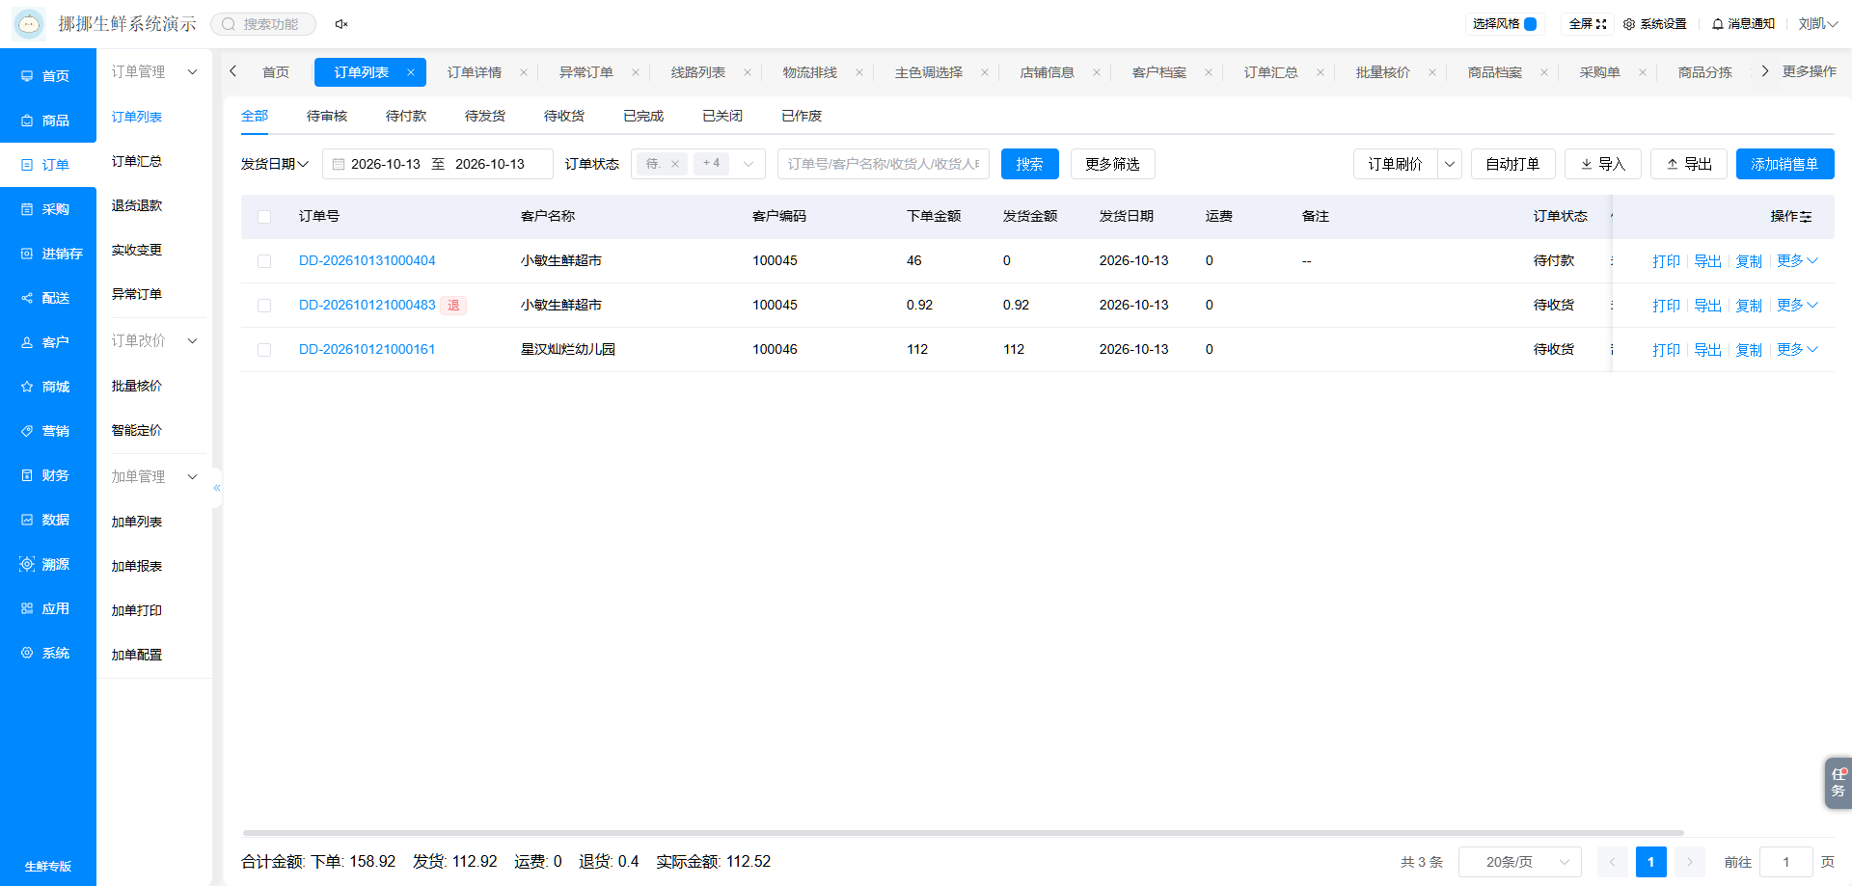Image resolution: width=1852 pixels, height=886 pixels.
Task: Open the floating 任务 widget
Action: click(1838, 782)
